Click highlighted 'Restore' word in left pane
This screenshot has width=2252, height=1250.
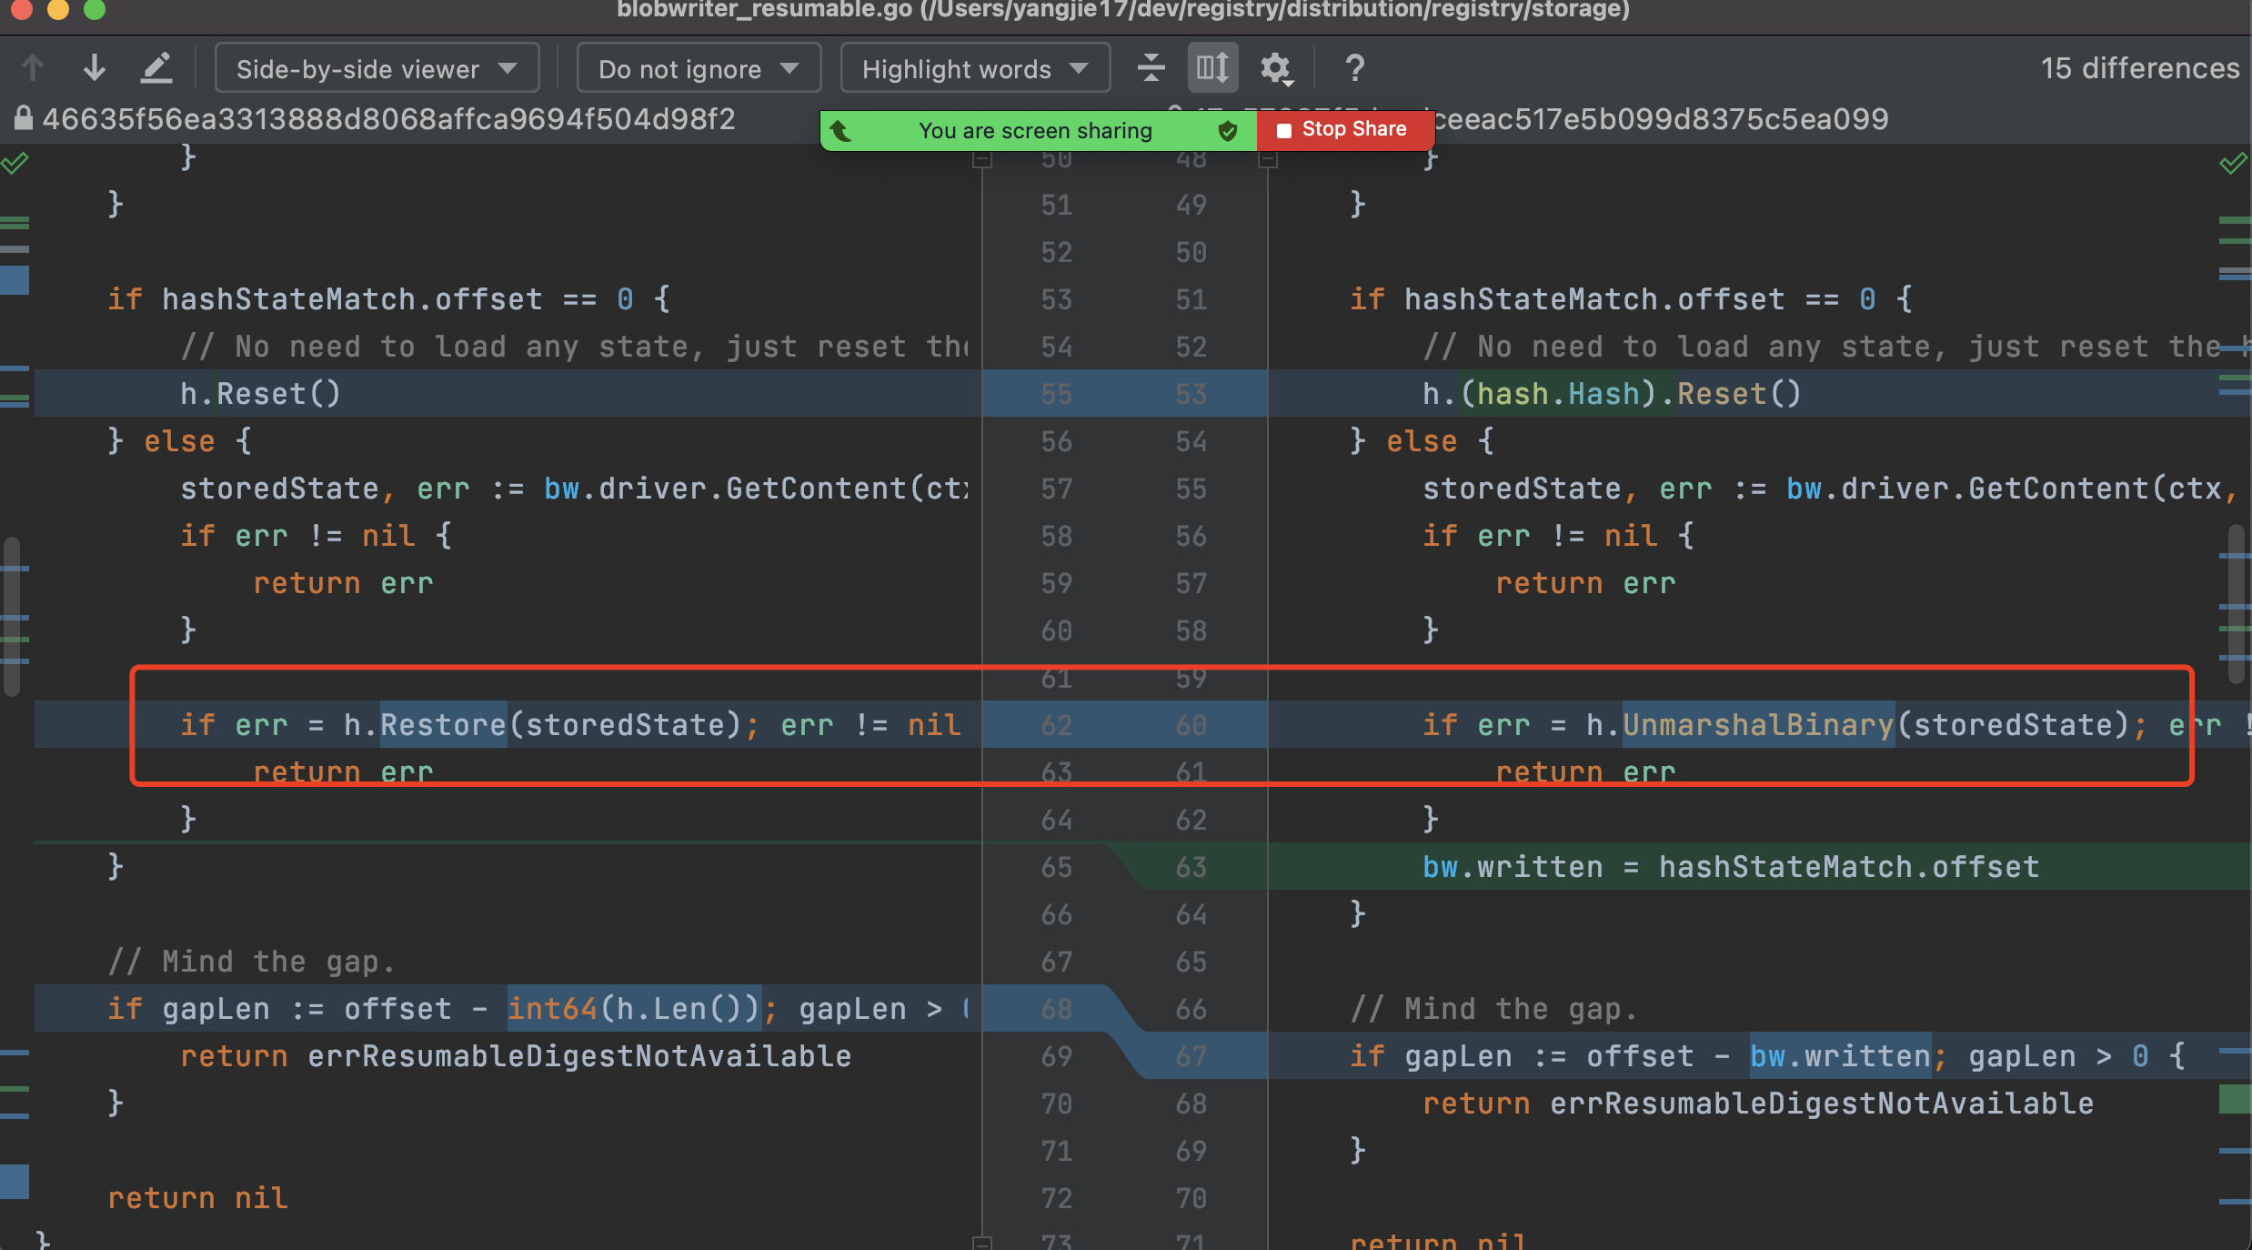click(x=443, y=724)
